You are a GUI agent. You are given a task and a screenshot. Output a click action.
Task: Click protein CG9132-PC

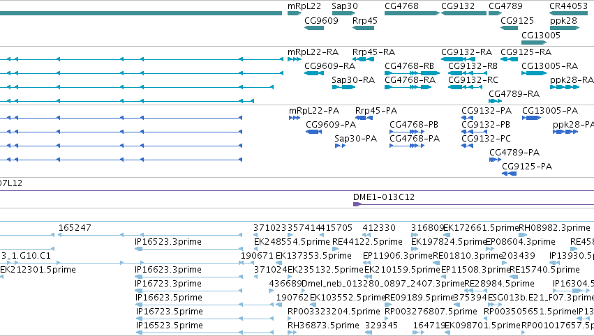click(486, 139)
